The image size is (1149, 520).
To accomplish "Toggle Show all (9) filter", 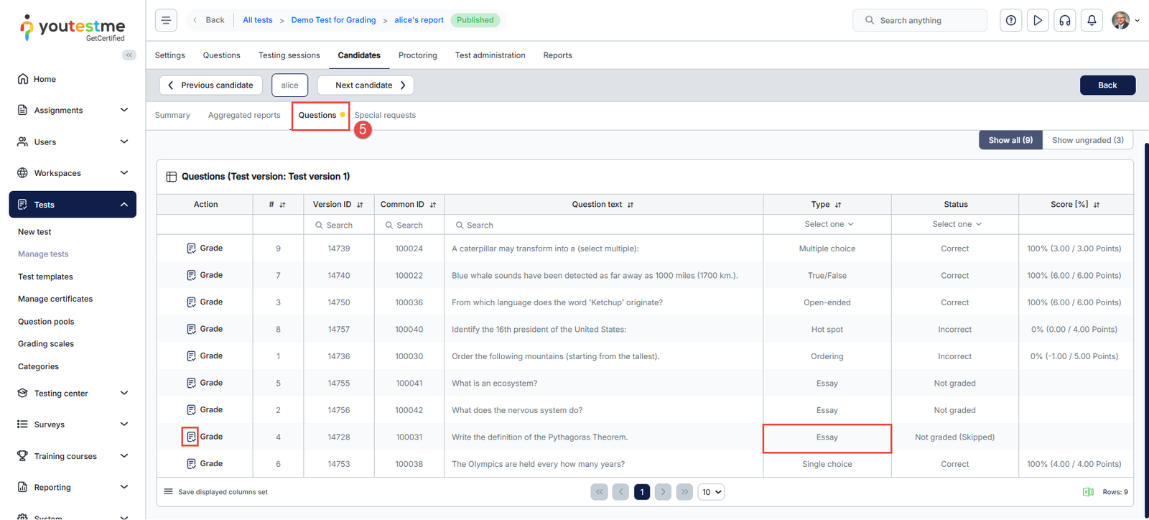I will (1010, 140).
